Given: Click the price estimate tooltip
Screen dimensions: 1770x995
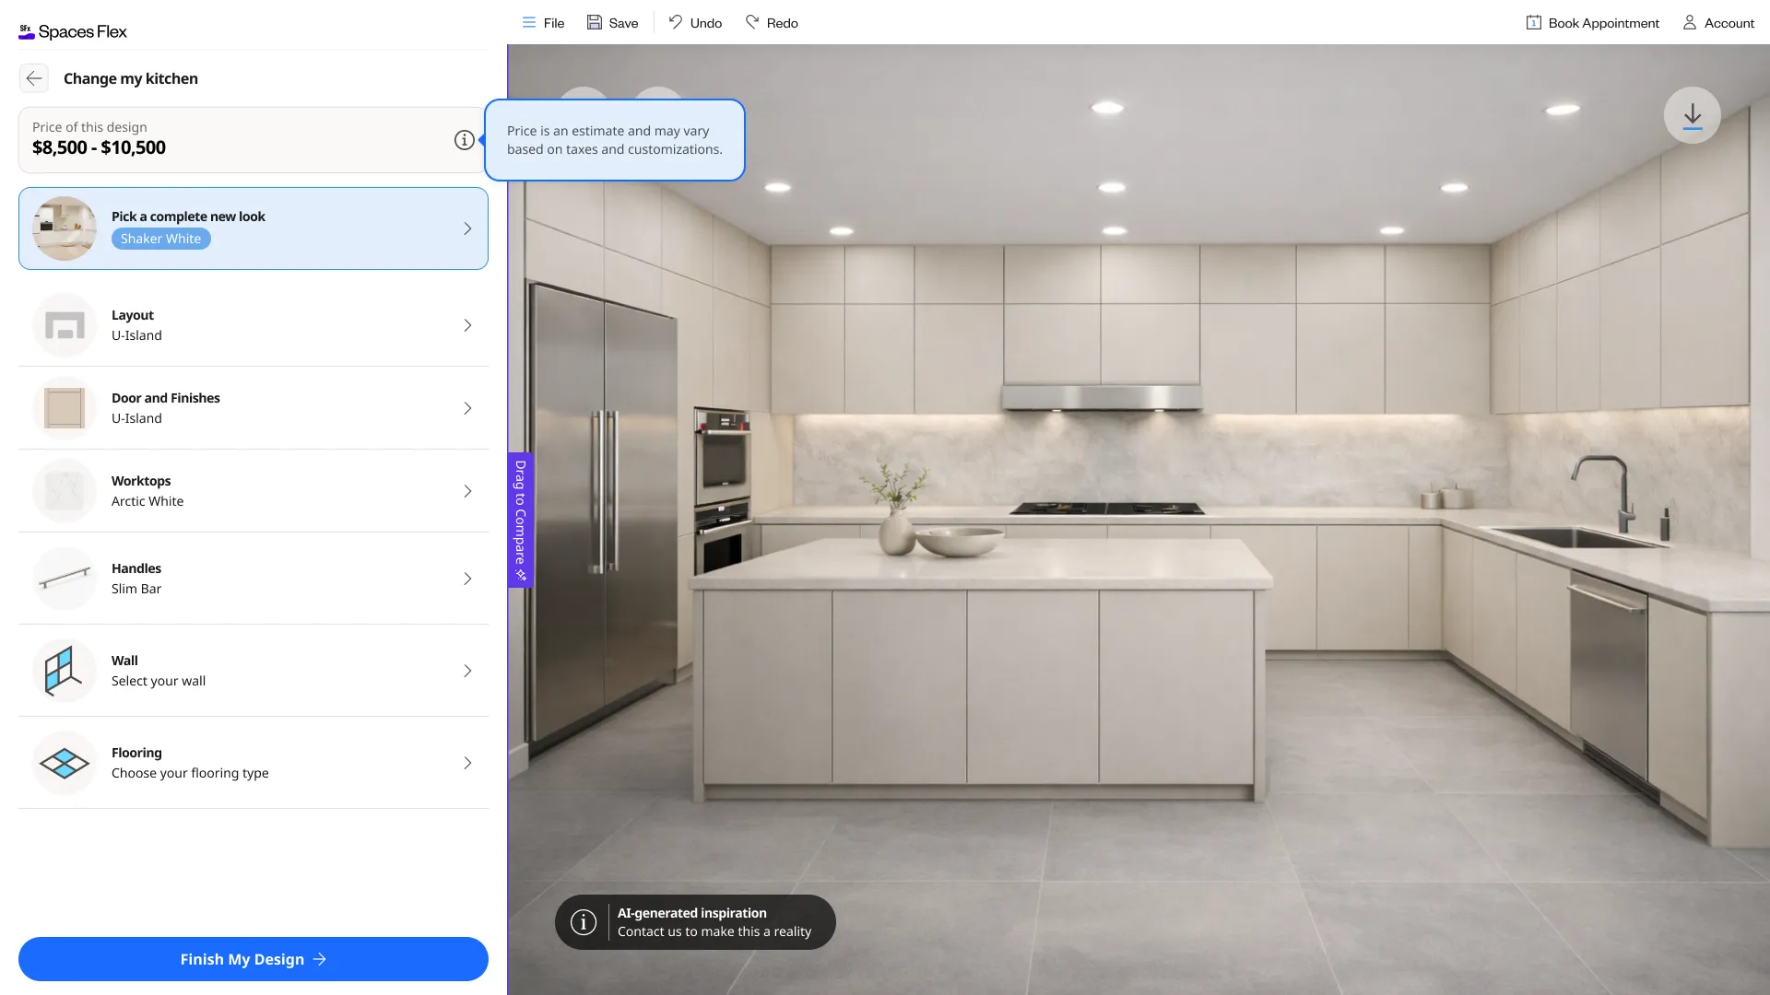Looking at the screenshot, I should click(615, 140).
